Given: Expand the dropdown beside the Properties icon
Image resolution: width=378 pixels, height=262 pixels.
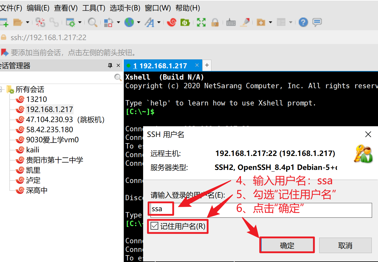Looking at the screenshot, I should tap(80, 22).
